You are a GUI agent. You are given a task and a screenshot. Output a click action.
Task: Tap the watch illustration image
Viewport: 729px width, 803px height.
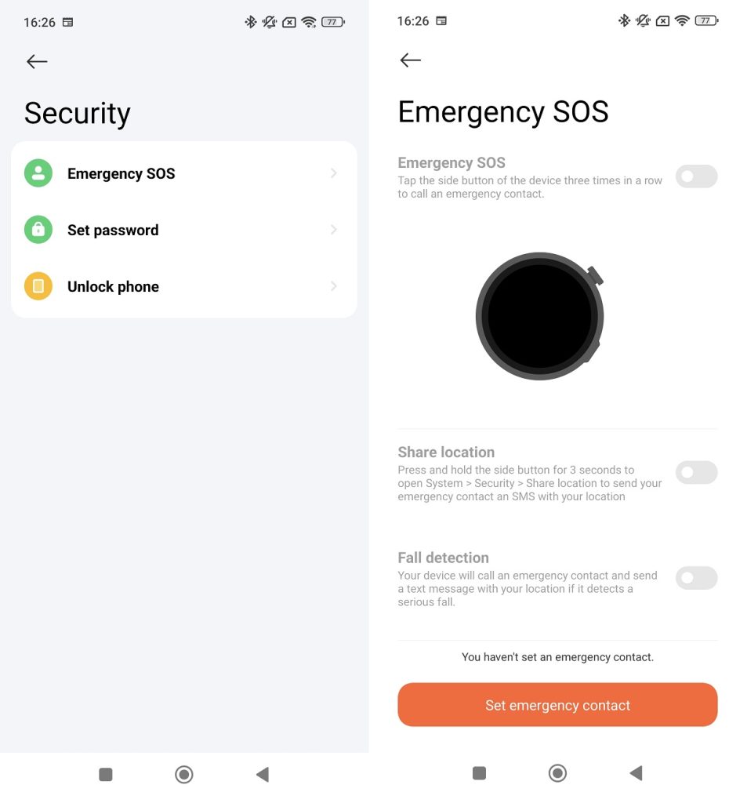click(x=539, y=316)
